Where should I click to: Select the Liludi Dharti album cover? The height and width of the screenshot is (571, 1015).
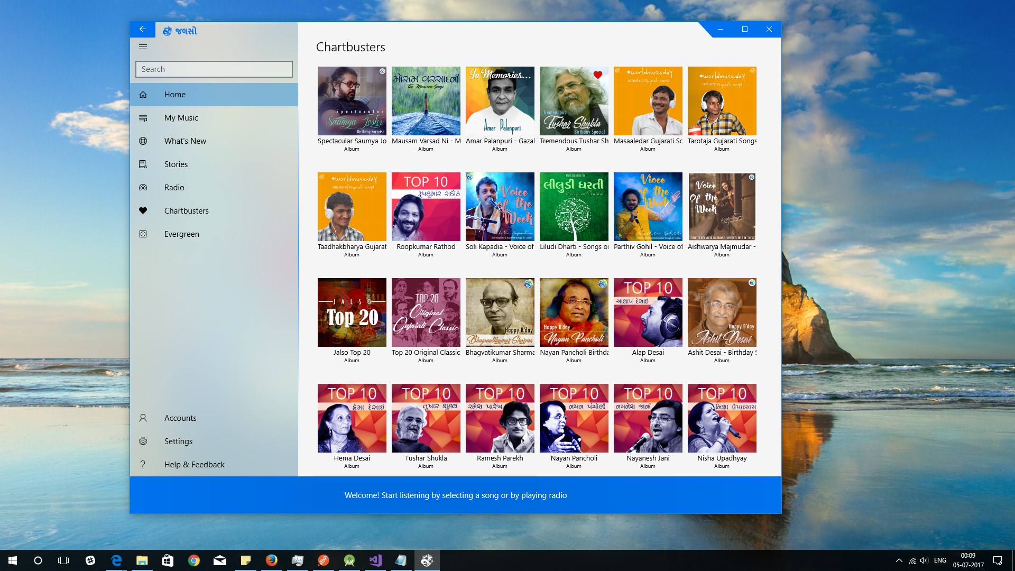[x=574, y=207]
